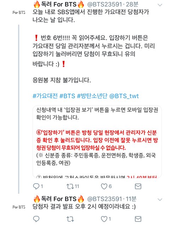Open the #BTS hashtag link
Viewport: 170px width, 225px height.
point(67,96)
